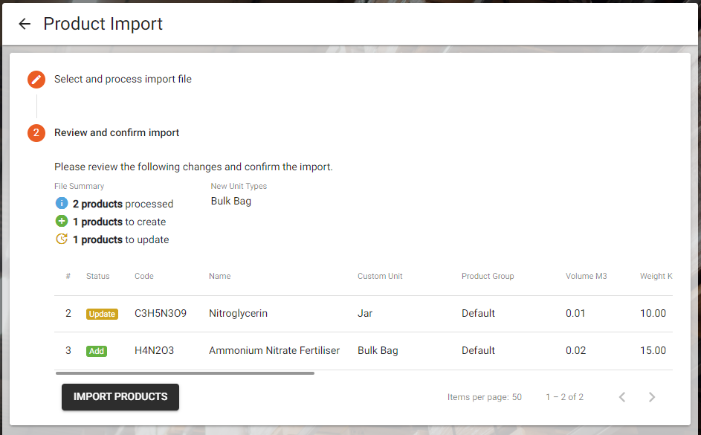The image size is (701, 435).
Task: Click the volume value 0.02
Action: [x=575, y=350]
